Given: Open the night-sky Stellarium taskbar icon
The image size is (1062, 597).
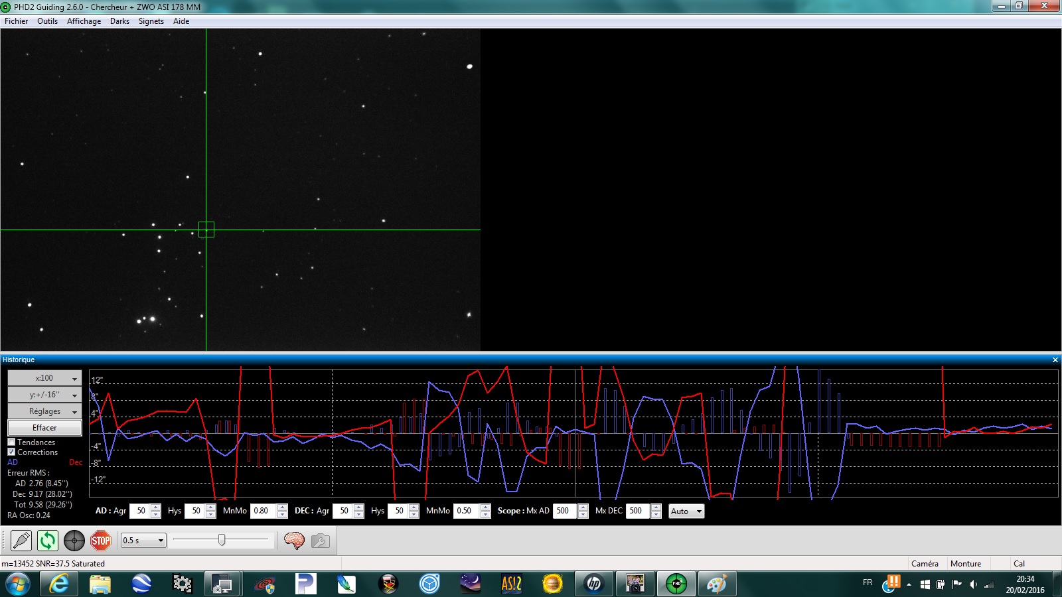Looking at the screenshot, I should point(471,584).
